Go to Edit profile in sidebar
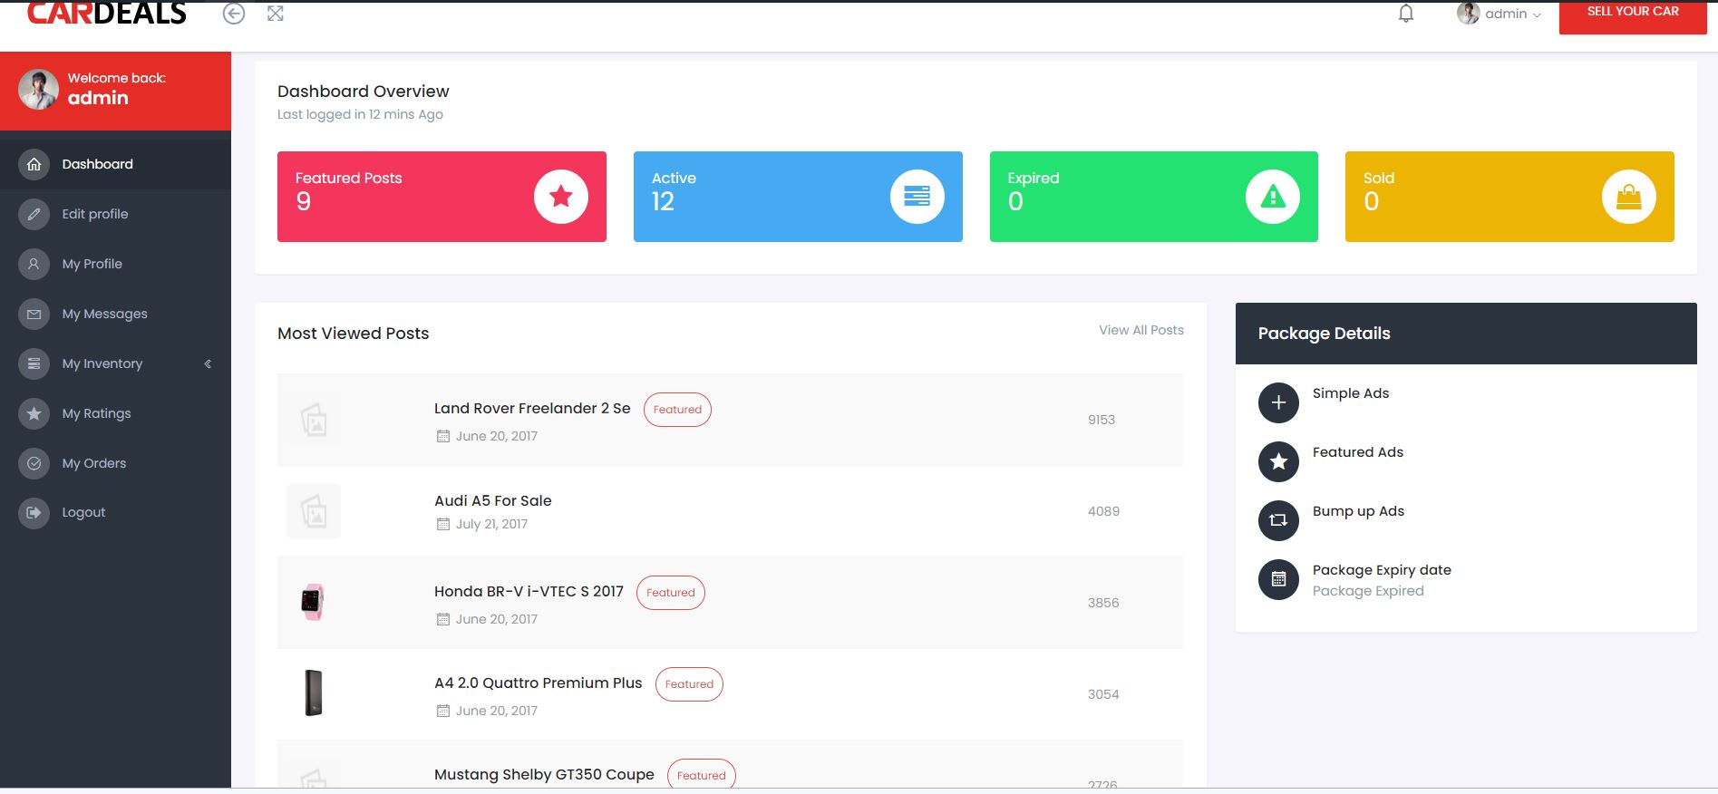Viewport: 1718px width, 794px height. 95,214
